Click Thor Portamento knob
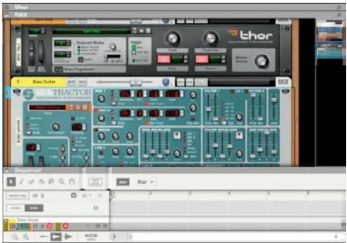Screen dimensions: 347x243 (x=113, y=47)
